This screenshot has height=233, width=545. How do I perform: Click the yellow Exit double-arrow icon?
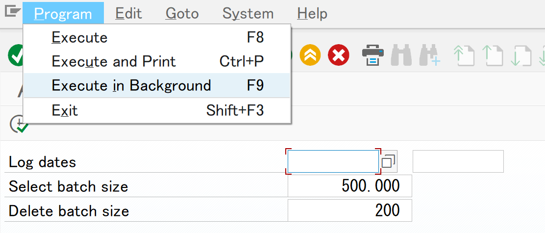pyautogui.click(x=310, y=55)
